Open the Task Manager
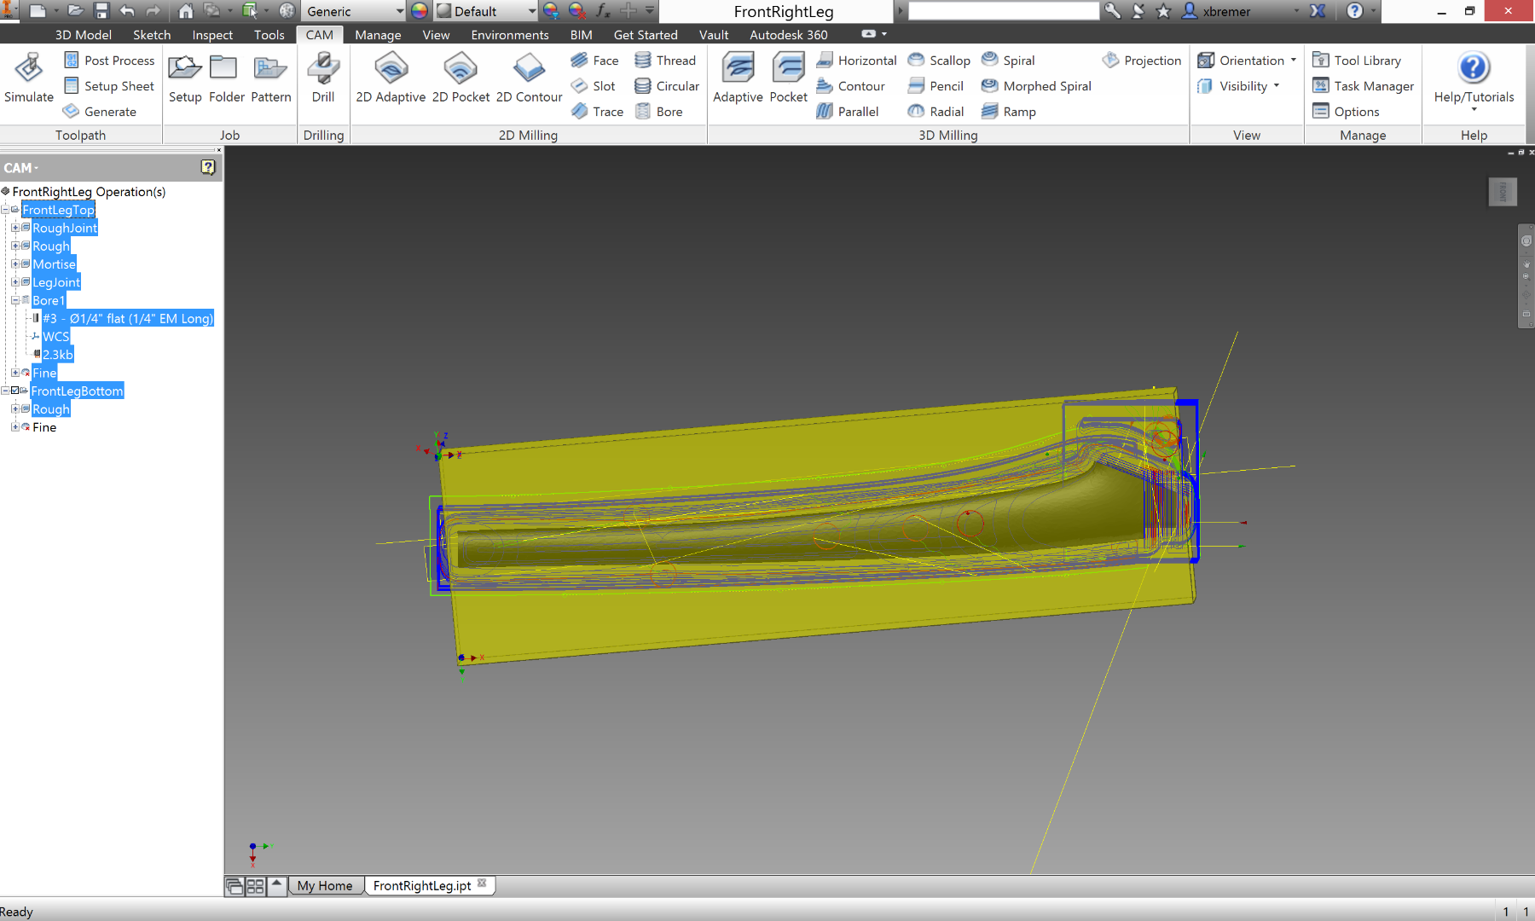Screen dimensions: 1535x921 pyautogui.click(x=1363, y=86)
